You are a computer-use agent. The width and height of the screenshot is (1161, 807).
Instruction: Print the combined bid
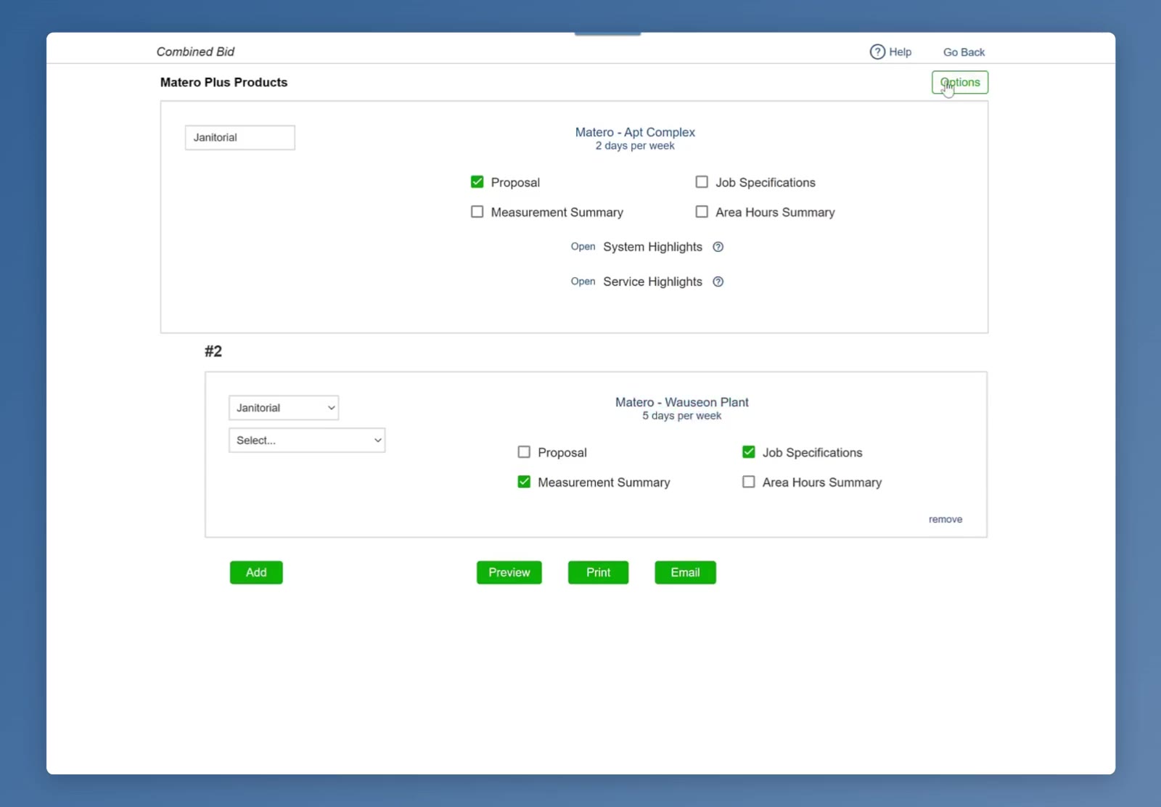(598, 573)
